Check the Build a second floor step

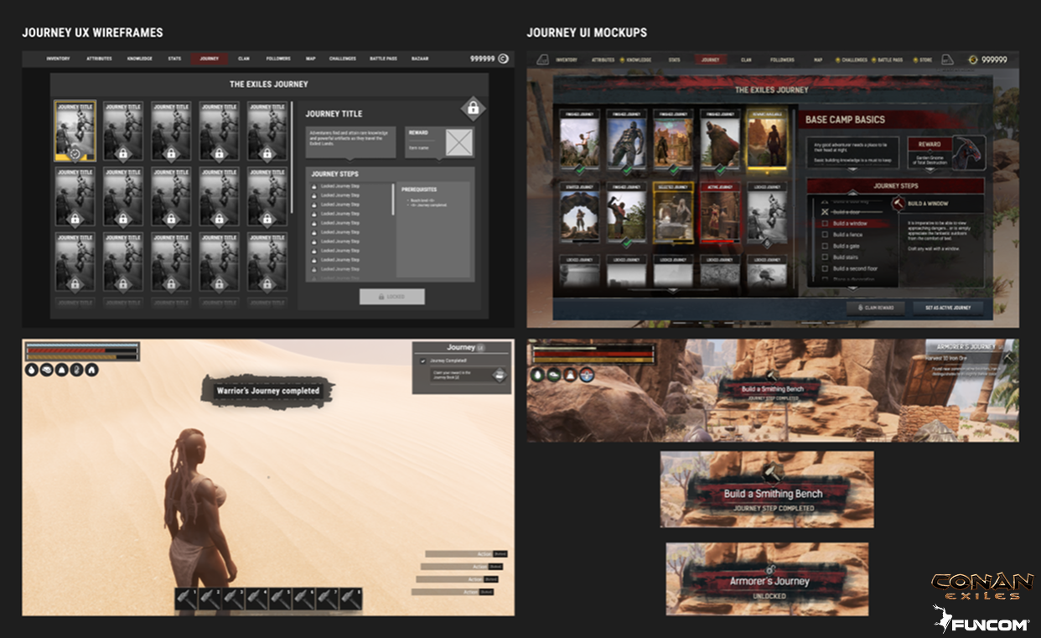(x=826, y=269)
